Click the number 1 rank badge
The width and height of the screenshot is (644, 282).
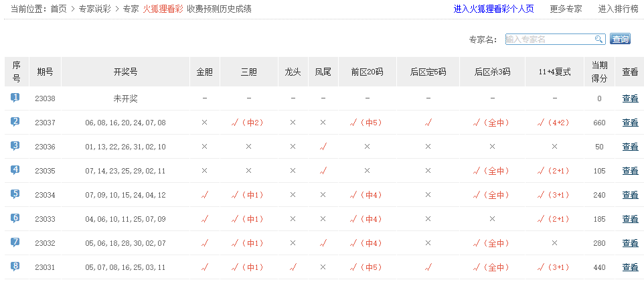[x=15, y=98]
